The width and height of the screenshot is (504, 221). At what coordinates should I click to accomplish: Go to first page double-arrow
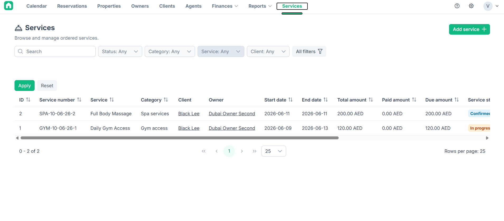coord(204,151)
